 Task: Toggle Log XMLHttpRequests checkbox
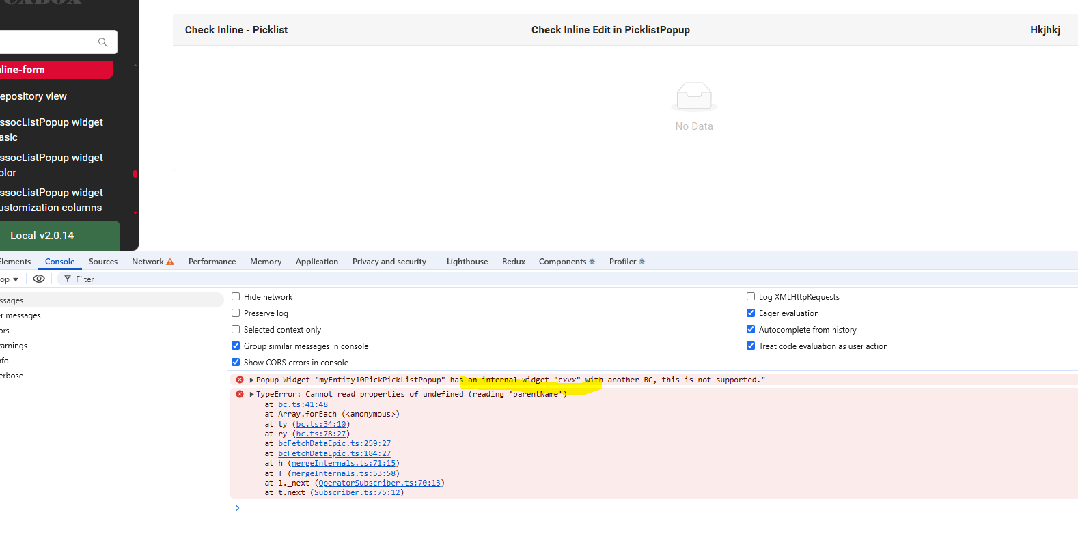[x=751, y=296]
